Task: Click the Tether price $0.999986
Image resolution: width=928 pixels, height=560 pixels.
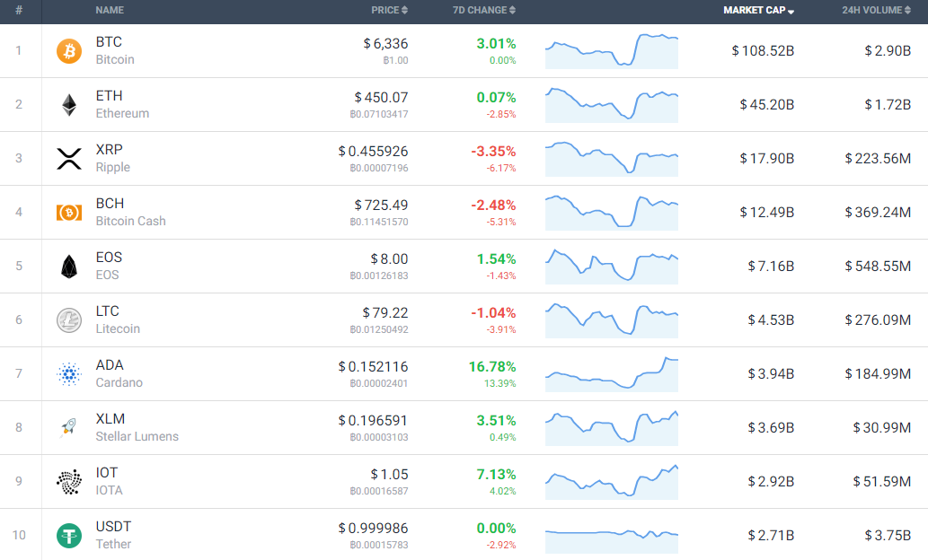Action: coord(373,528)
